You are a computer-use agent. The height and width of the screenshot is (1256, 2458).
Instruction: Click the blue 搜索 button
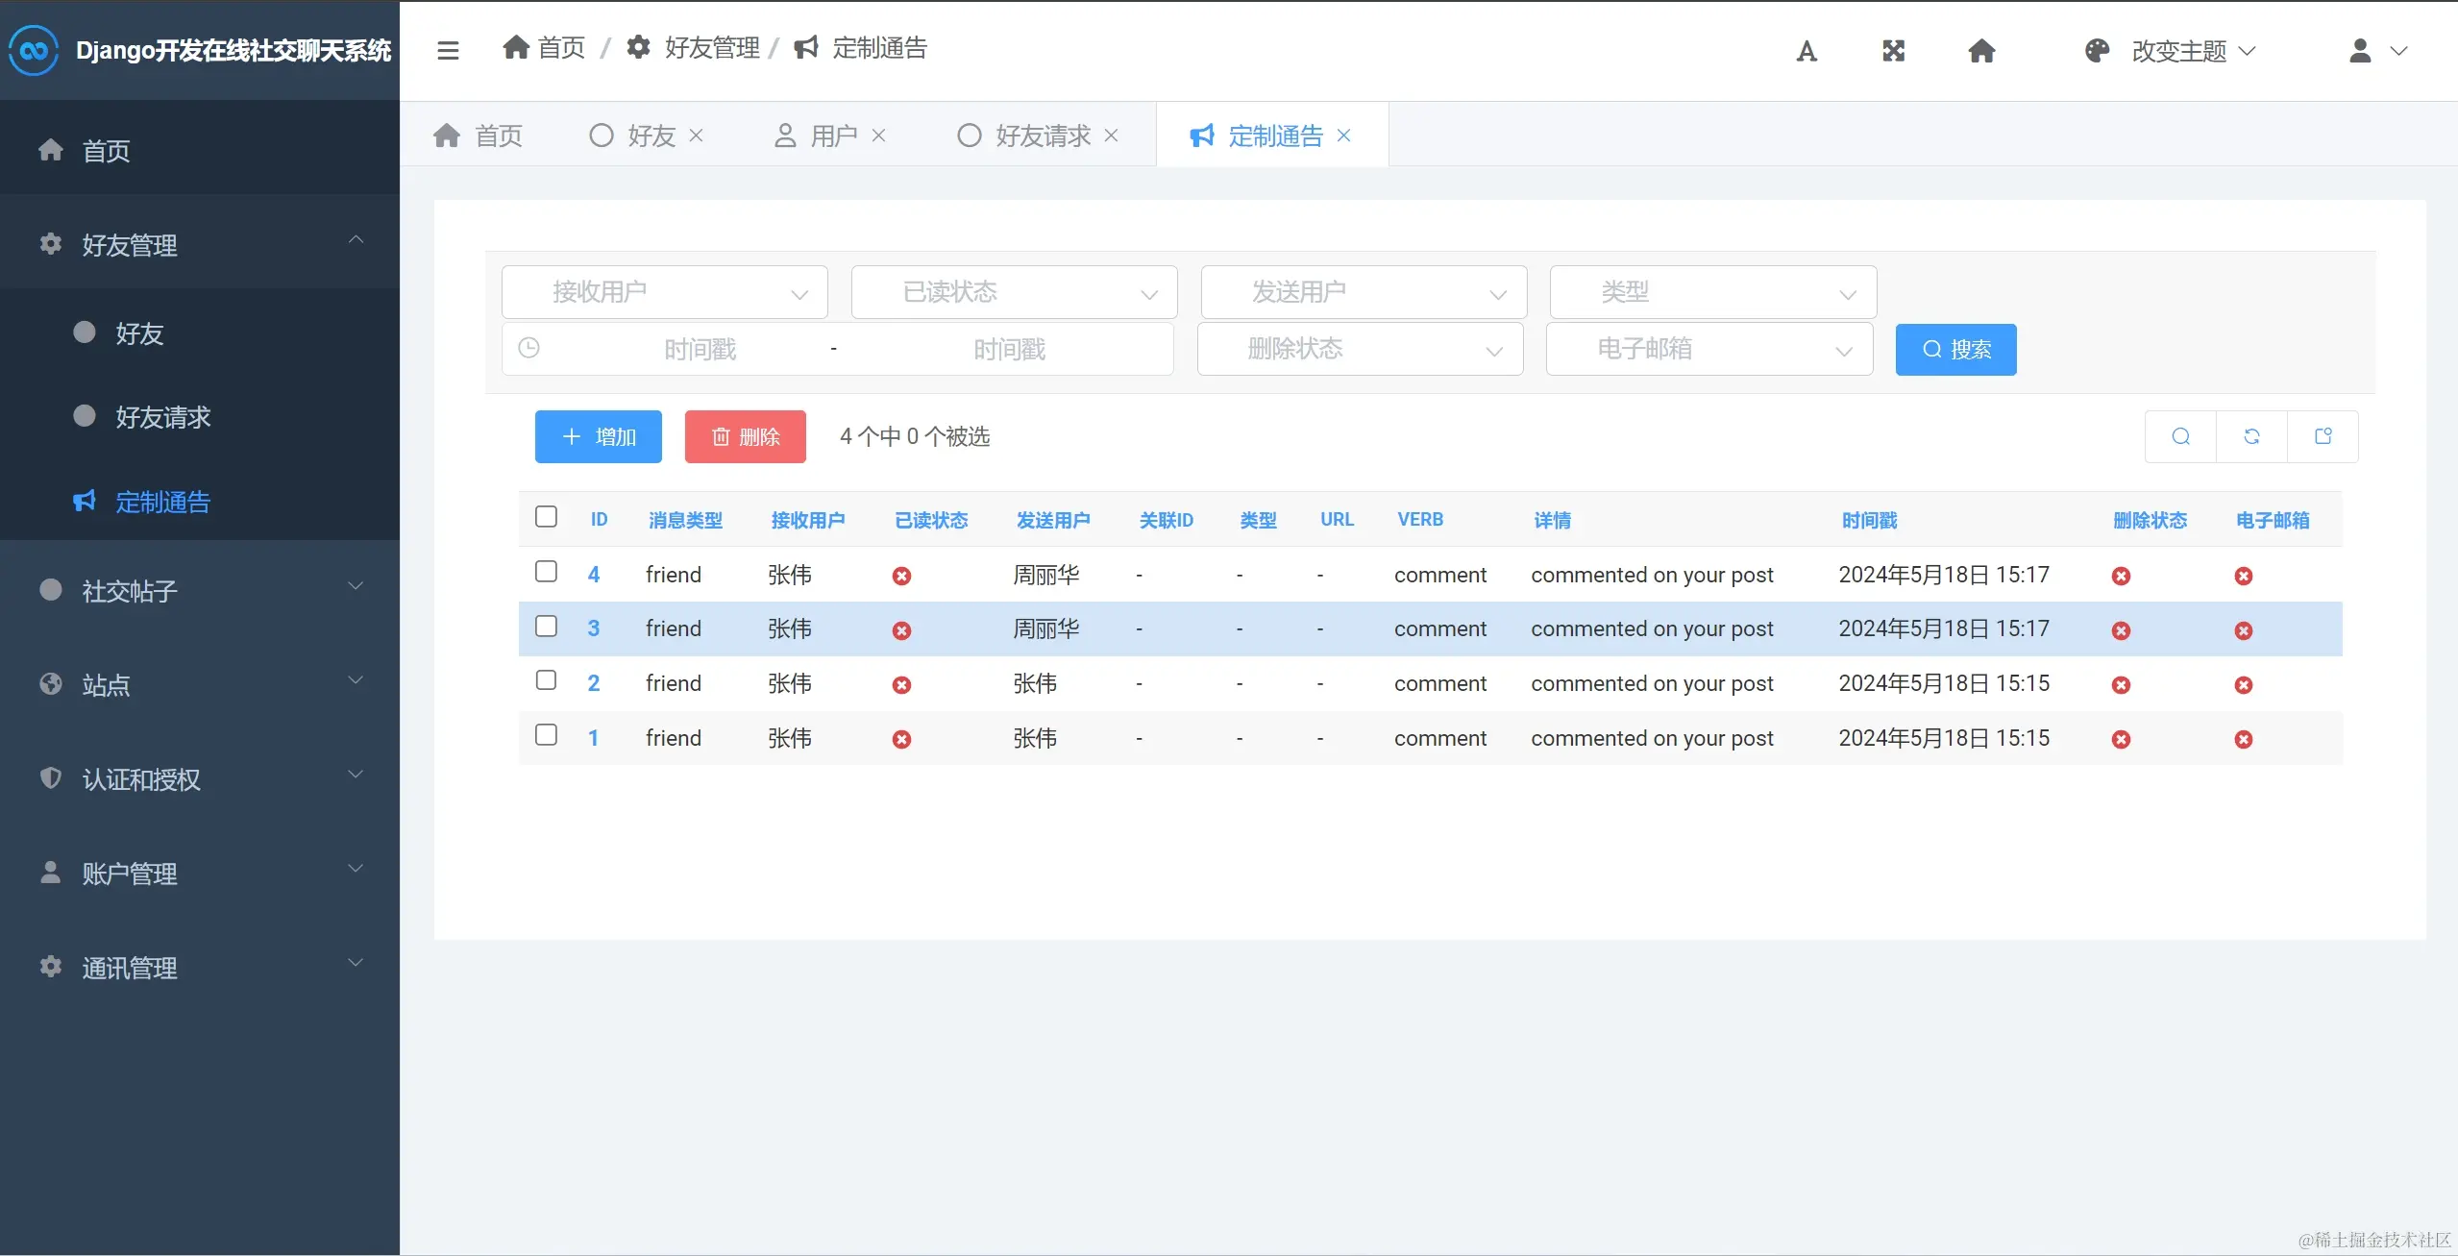(1955, 350)
